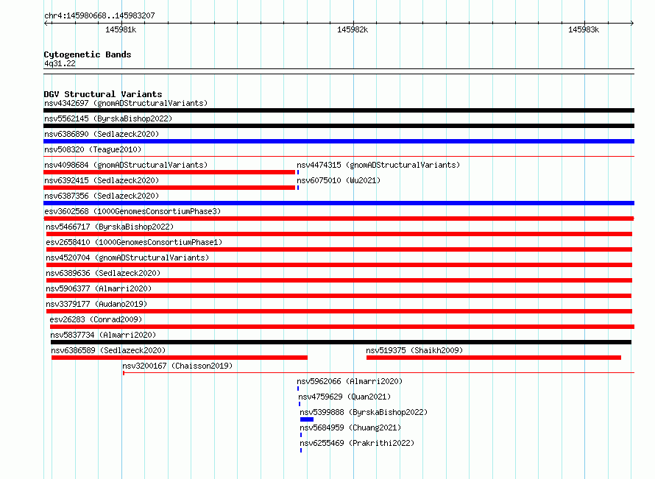The image size is (655, 479).
Task: Open the esv26283 Conrad2009 label
Action: coord(96,319)
